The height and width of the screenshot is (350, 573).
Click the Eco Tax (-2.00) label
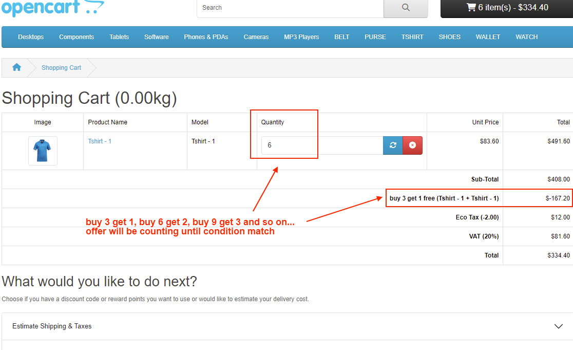tap(477, 217)
